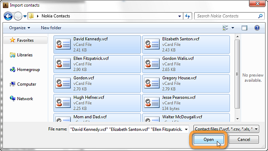Toggle the preview pane icon
The width and height of the screenshot is (268, 151).
[x=244, y=28]
